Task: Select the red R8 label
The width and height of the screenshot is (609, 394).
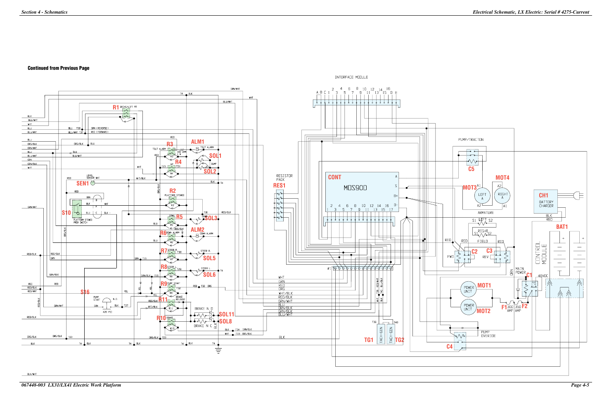Action: tap(164, 267)
